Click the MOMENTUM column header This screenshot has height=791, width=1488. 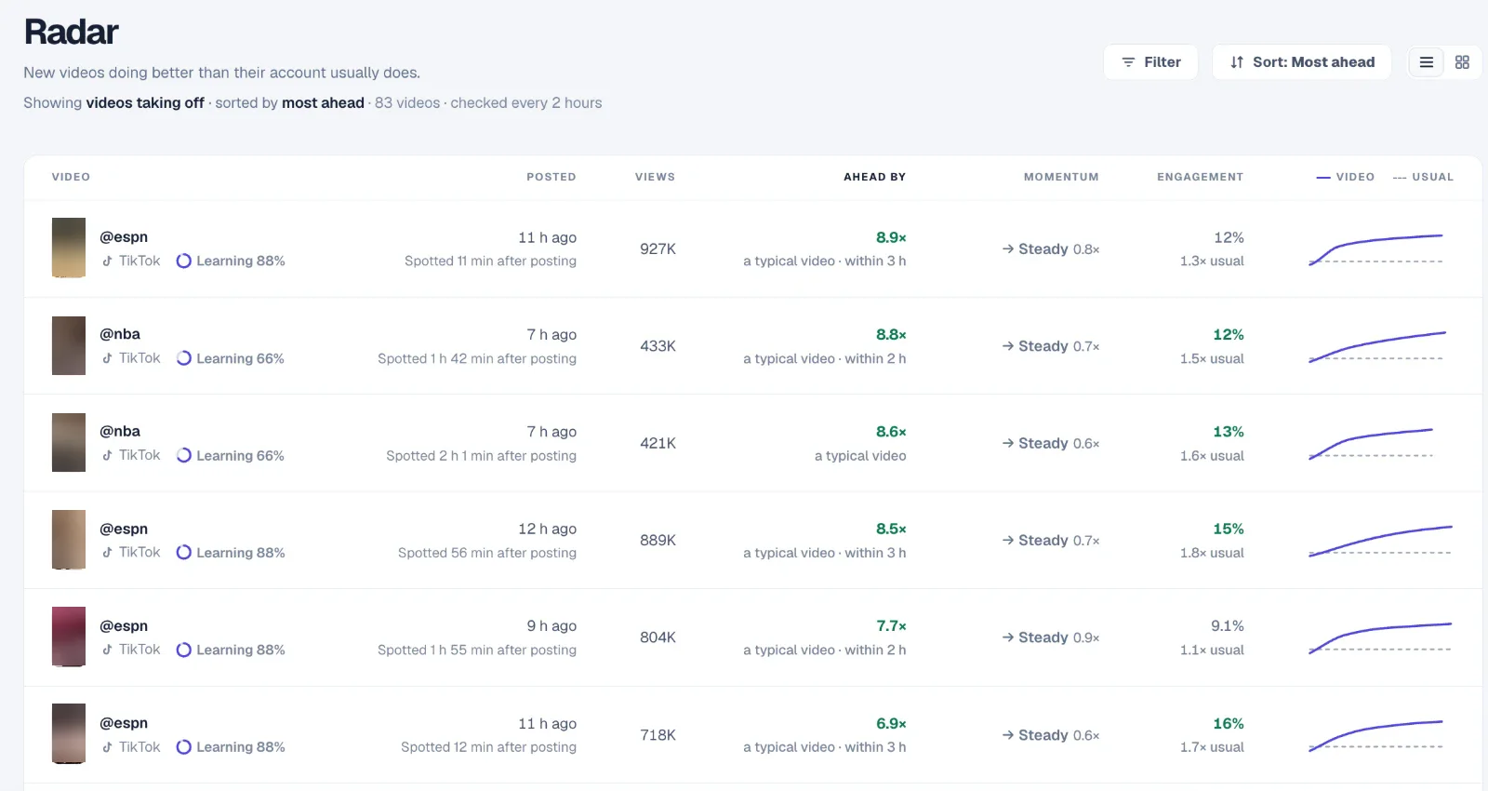pyautogui.click(x=1061, y=177)
